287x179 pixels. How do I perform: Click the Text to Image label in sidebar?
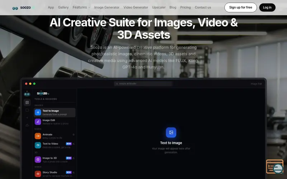pyautogui.click(x=51, y=111)
